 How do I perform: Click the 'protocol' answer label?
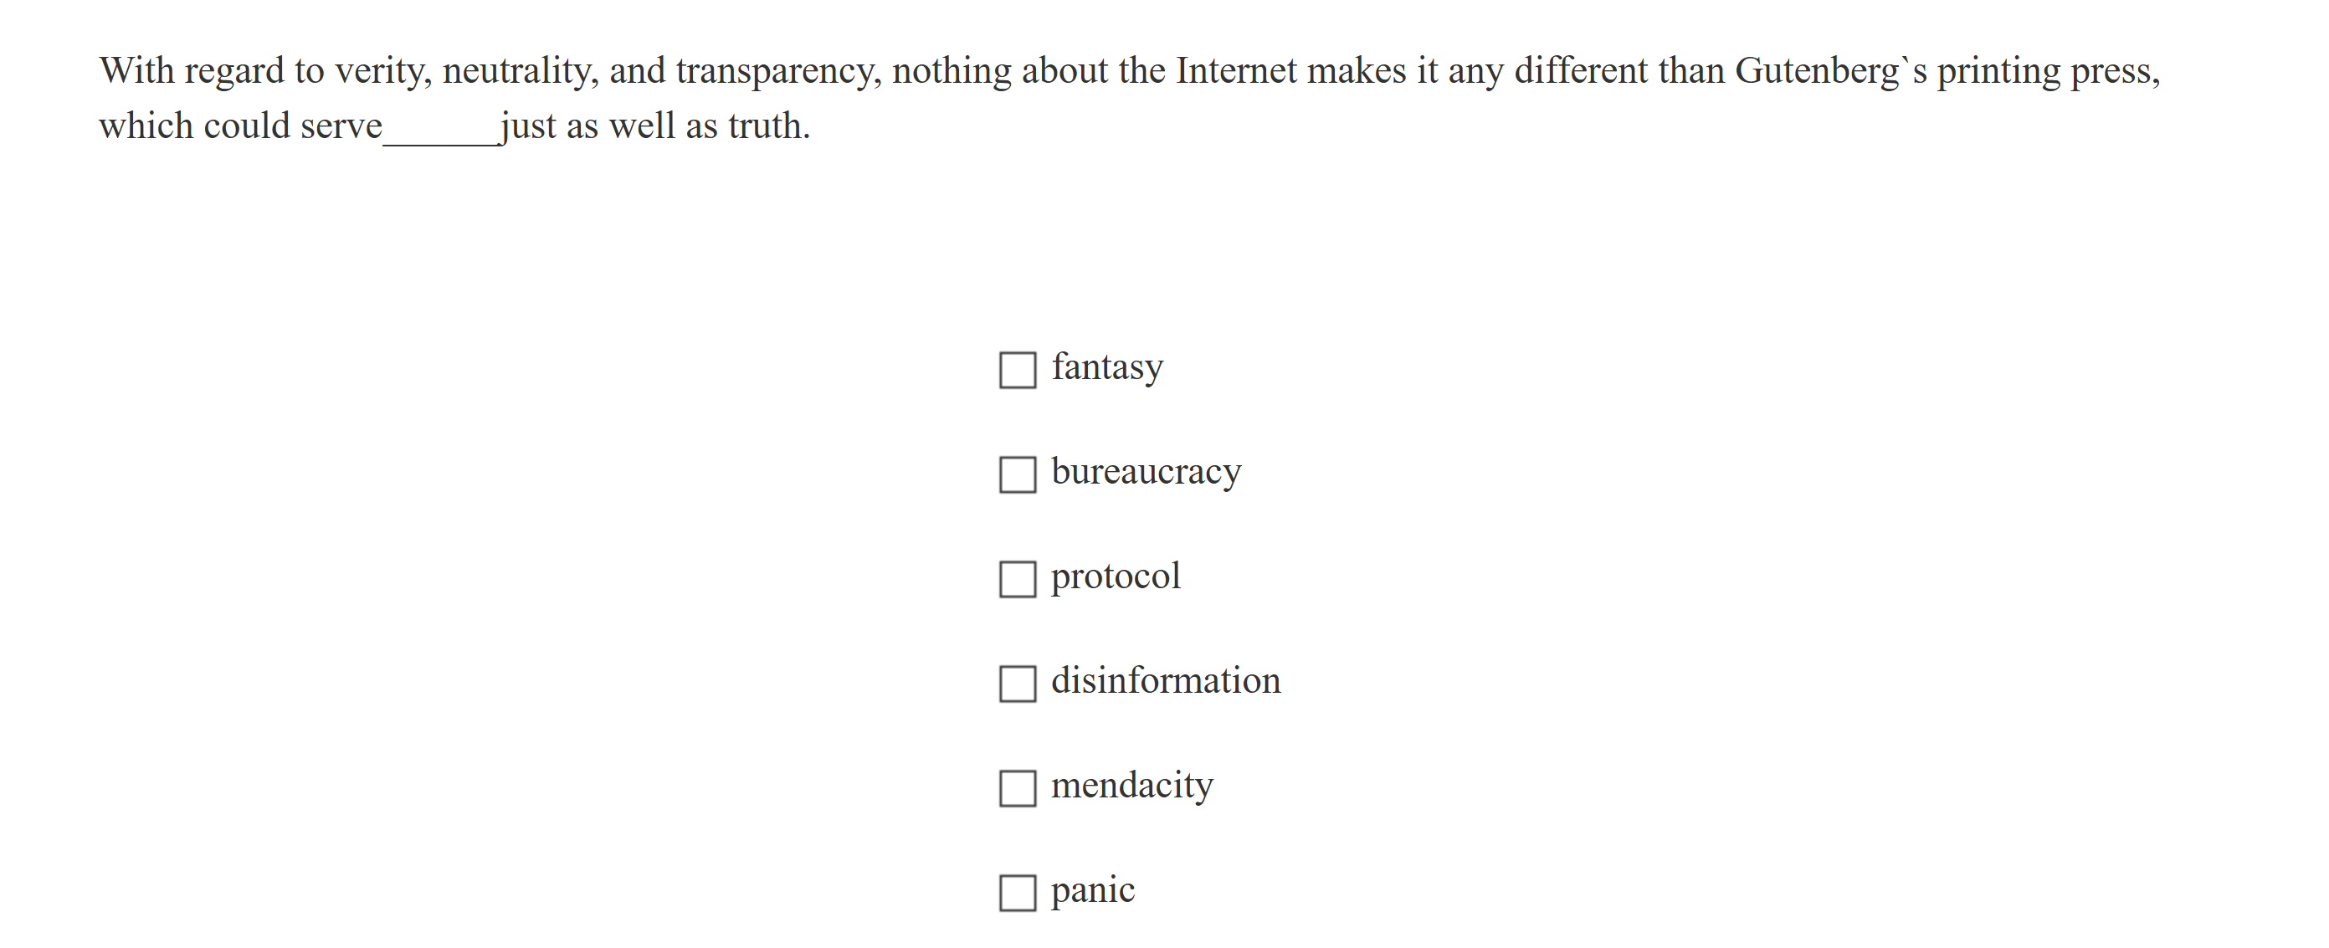pos(1115,576)
